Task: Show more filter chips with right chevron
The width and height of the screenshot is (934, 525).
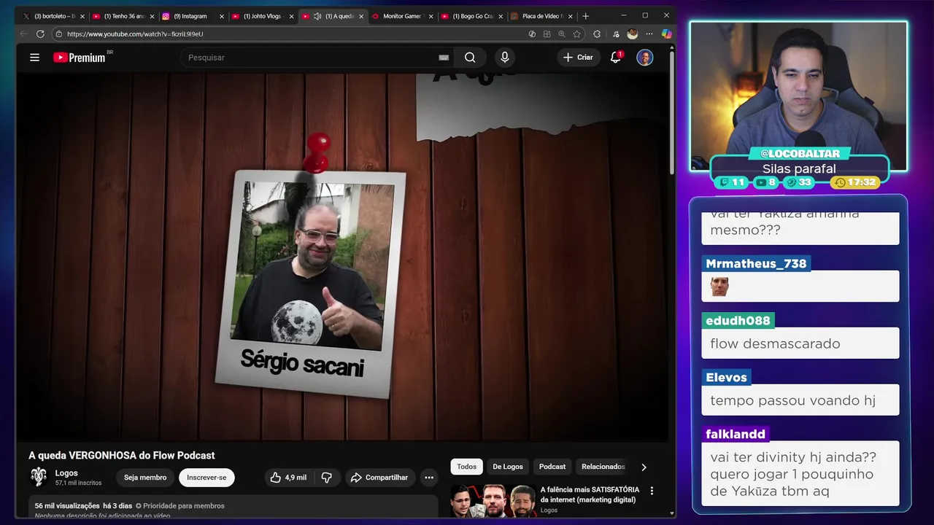Action: click(644, 467)
